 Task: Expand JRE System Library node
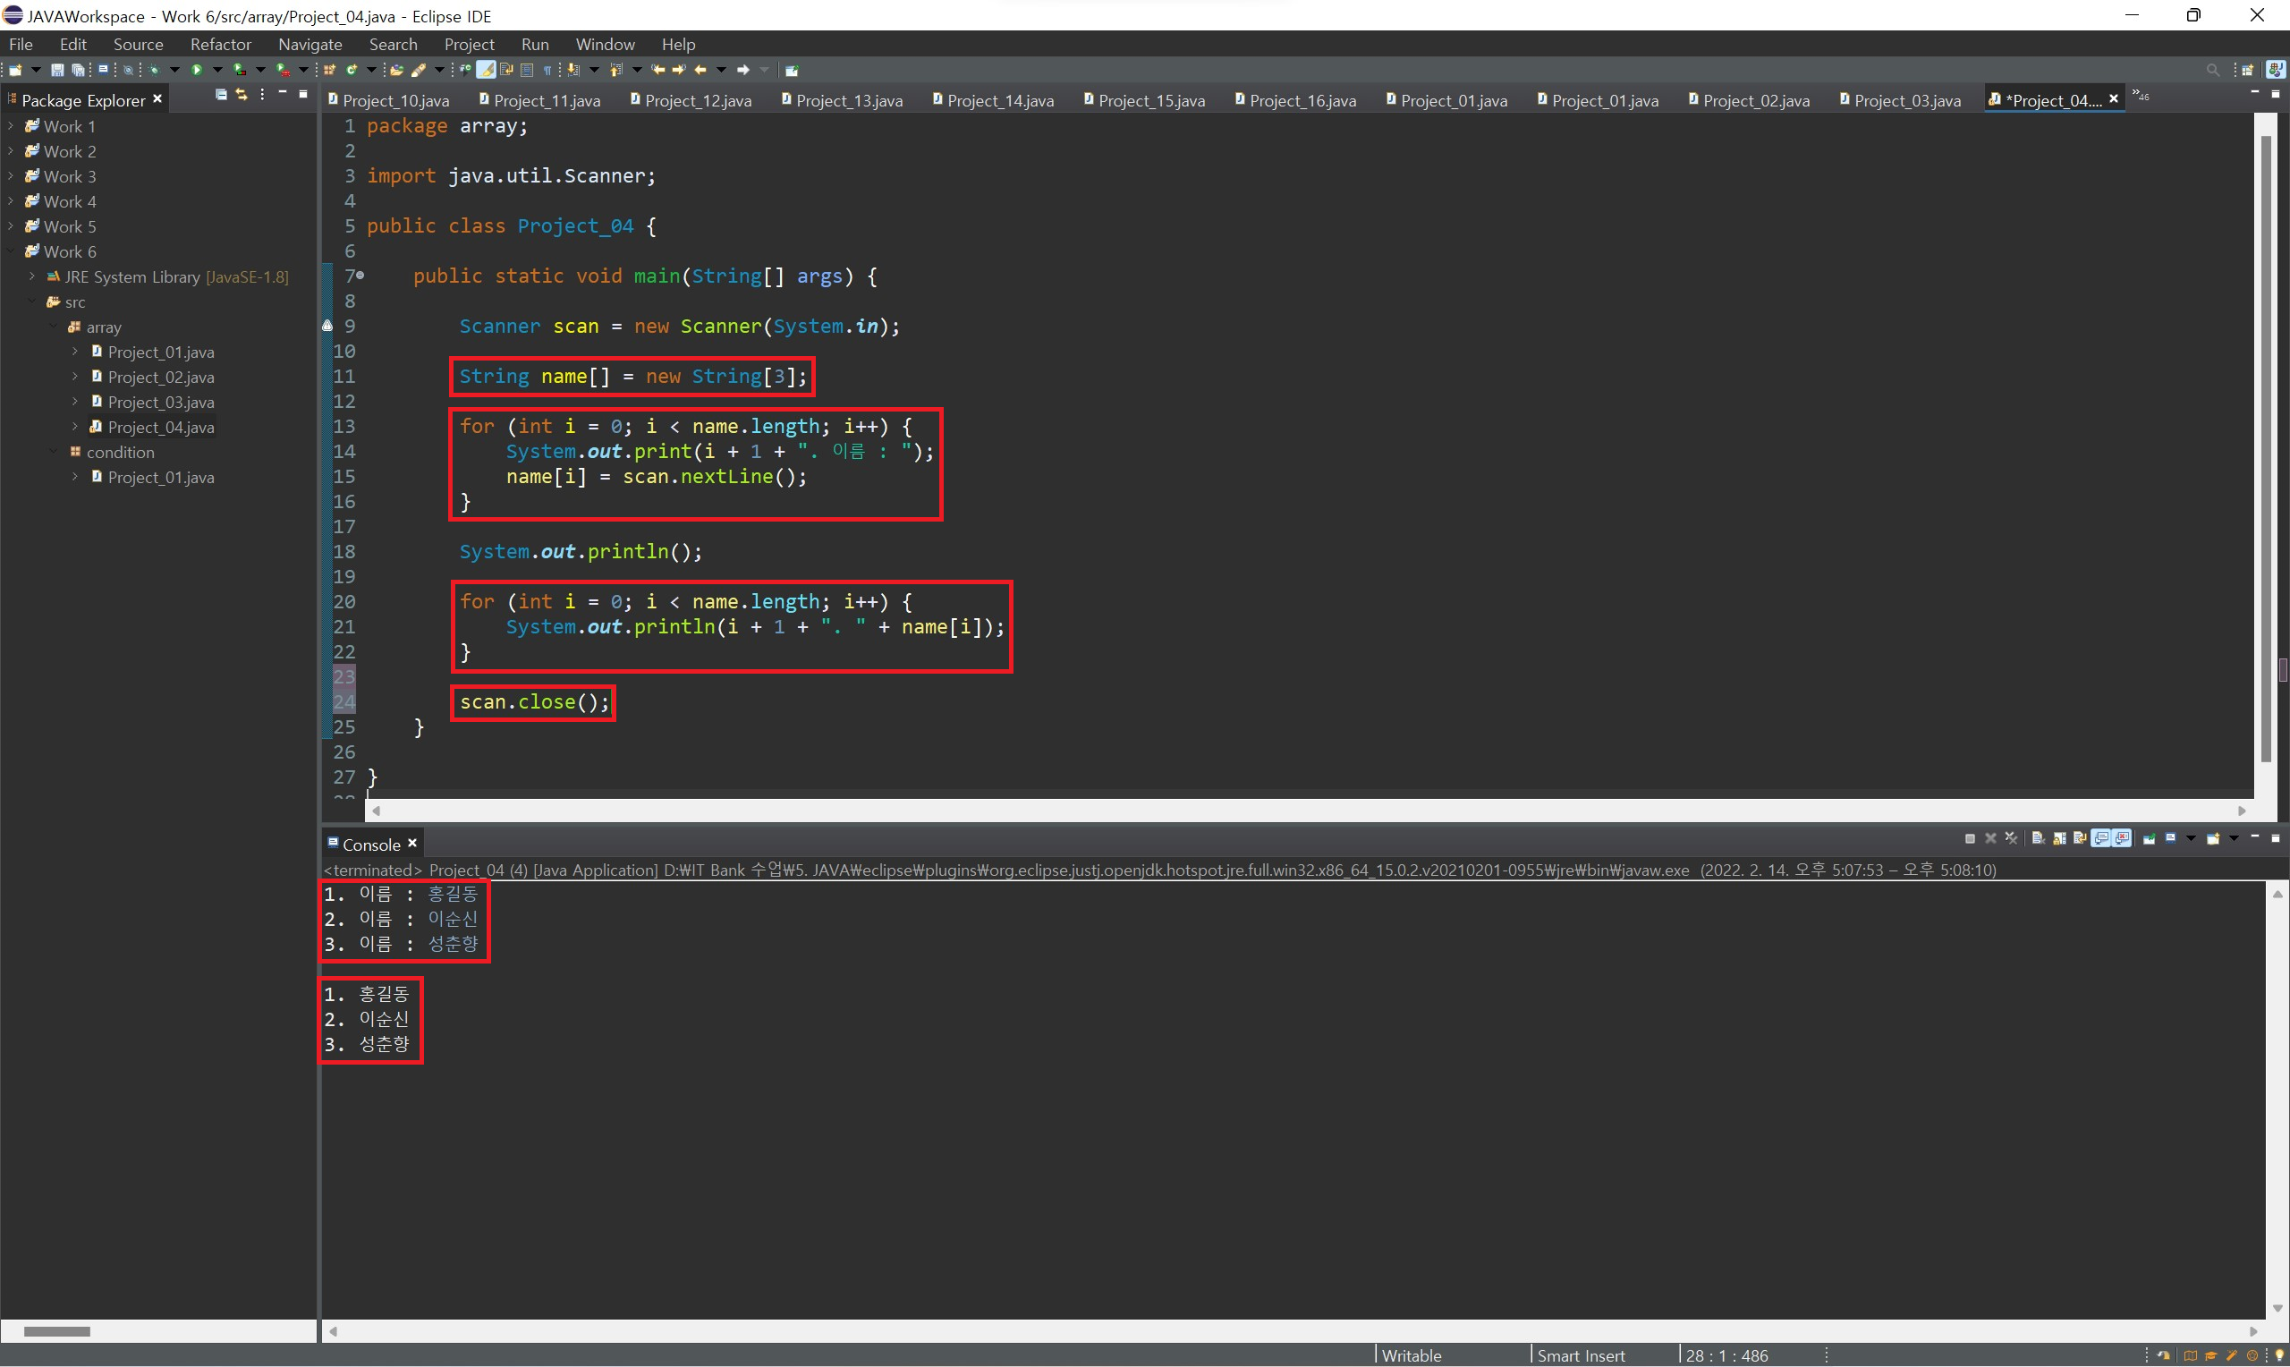(32, 276)
